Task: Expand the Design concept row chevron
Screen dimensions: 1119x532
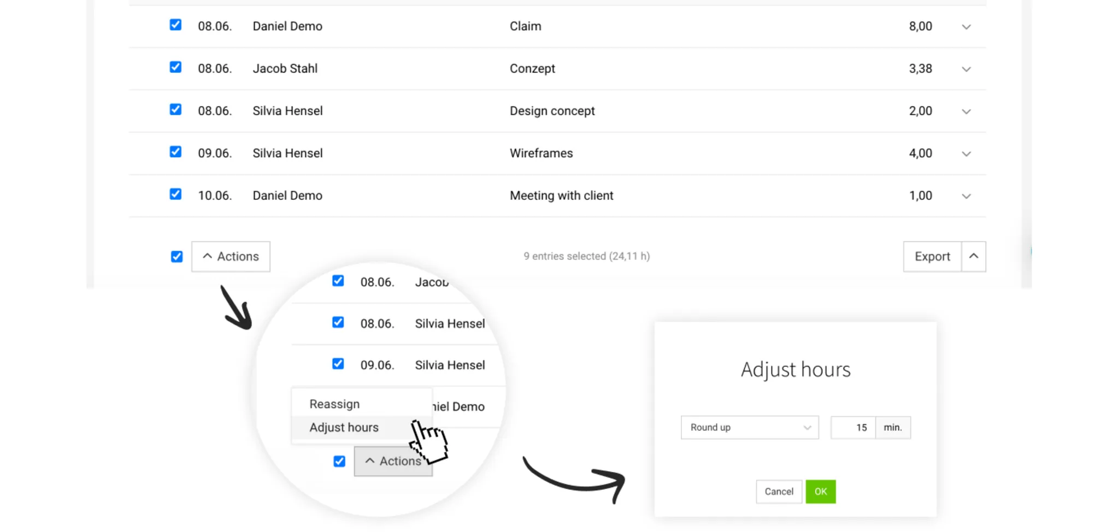Action: pos(966,111)
